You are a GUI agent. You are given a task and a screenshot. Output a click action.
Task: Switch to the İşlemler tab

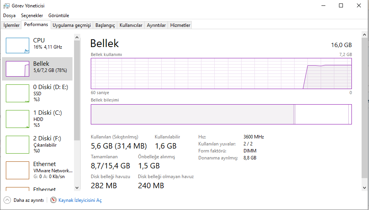click(12, 25)
